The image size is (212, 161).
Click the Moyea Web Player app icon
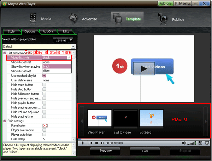pos(5,4)
